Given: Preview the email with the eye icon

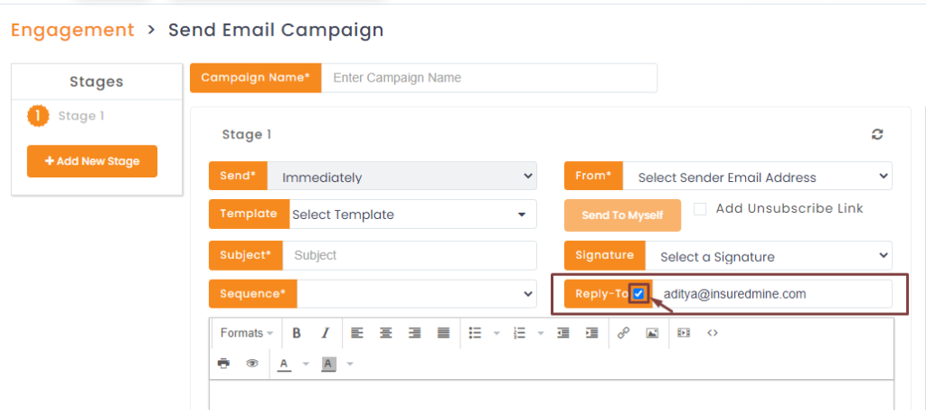Looking at the screenshot, I should pos(252,364).
